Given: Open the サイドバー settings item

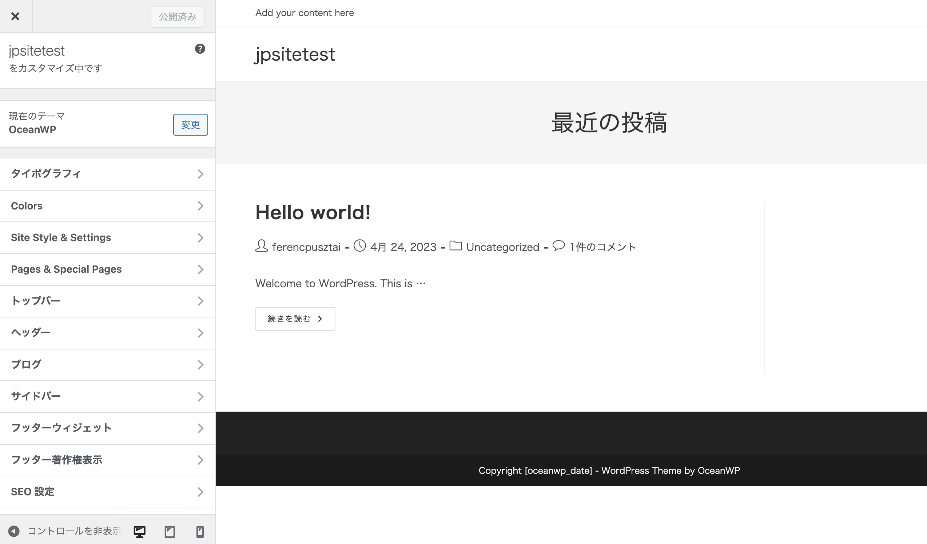Looking at the screenshot, I should (108, 396).
